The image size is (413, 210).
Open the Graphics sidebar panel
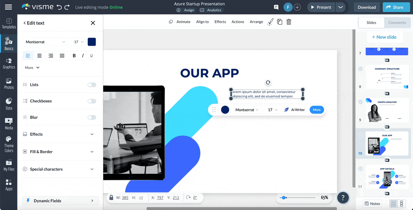[x=9, y=64]
